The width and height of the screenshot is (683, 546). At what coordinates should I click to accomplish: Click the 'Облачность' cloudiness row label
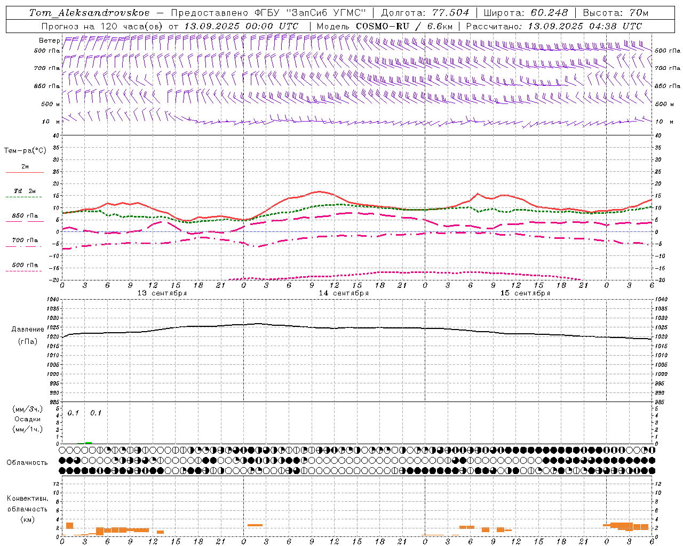[27, 463]
